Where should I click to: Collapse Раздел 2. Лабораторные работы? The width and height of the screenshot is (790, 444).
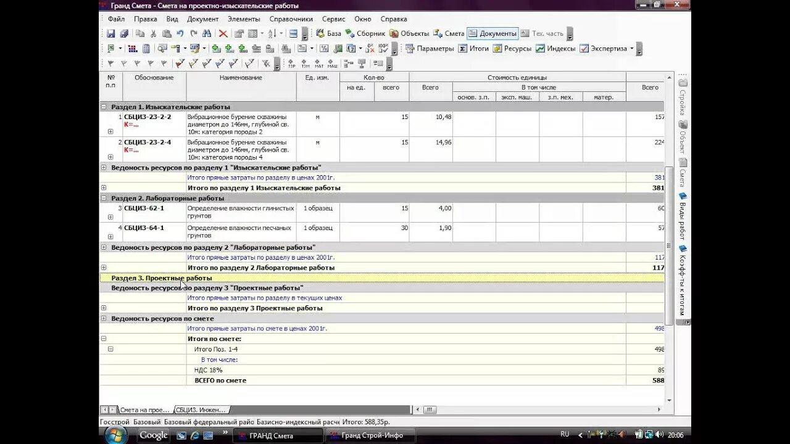click(x=104, y=198)
